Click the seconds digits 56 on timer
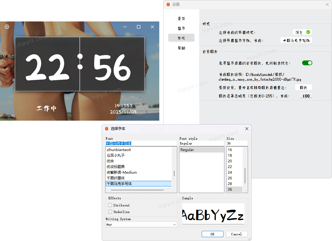The width and height of the screenshot is (332, 241). tap(112, 67)
